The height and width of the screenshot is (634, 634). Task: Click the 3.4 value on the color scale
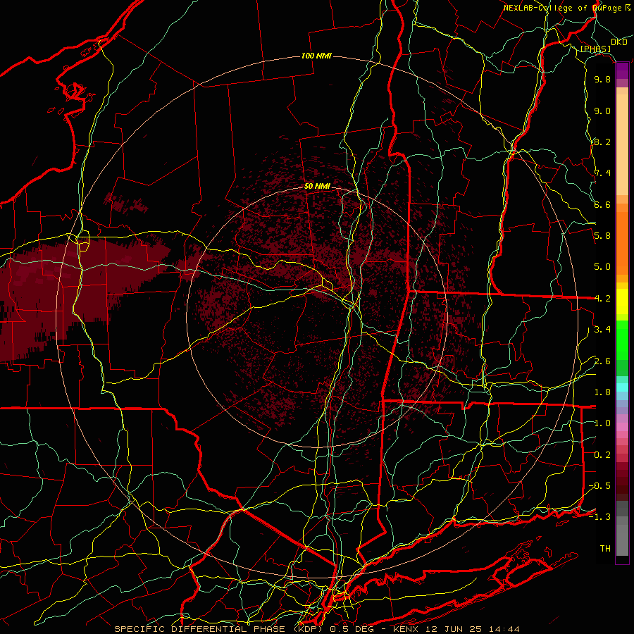(x=602, y=329)
